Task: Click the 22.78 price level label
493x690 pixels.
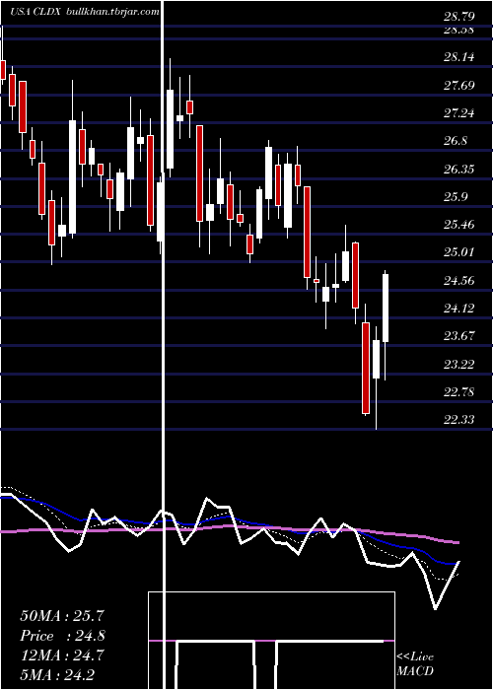Action: (459, 392)
